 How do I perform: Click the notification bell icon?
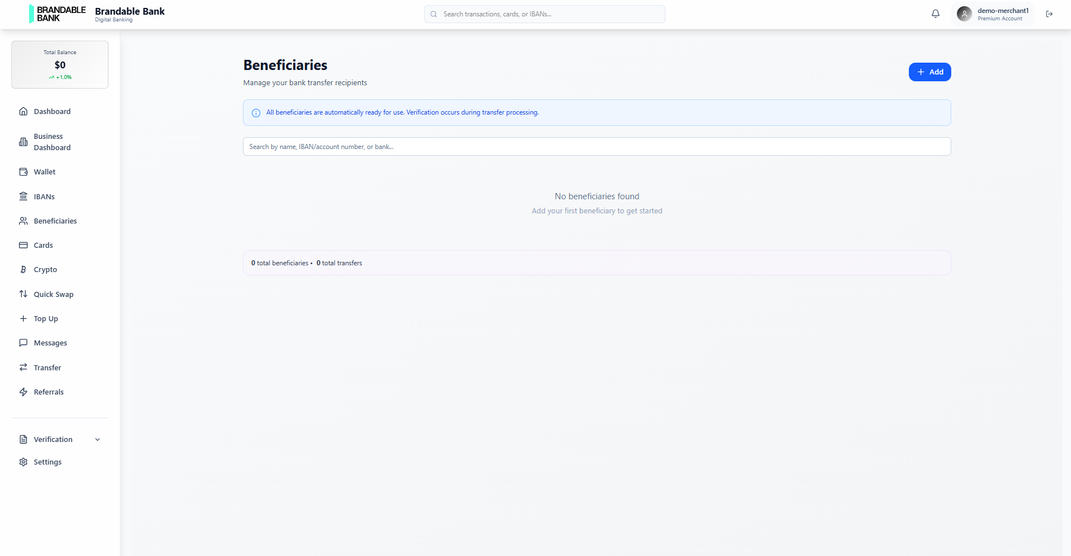pyautogui.click(x=935, y=13)
